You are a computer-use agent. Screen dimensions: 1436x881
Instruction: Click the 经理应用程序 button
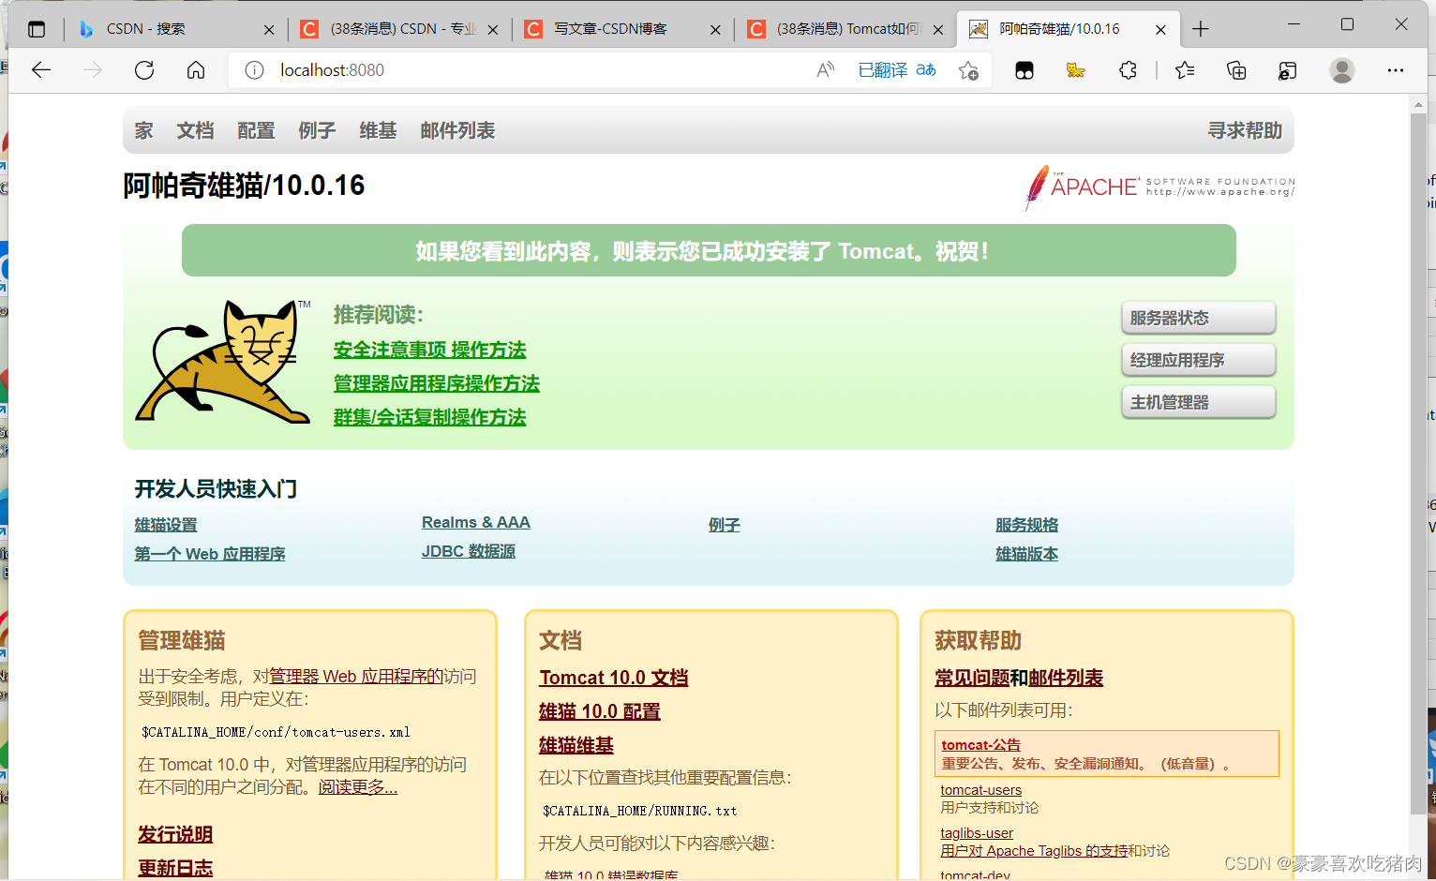pyautogui.click(x=1198, y=360)
